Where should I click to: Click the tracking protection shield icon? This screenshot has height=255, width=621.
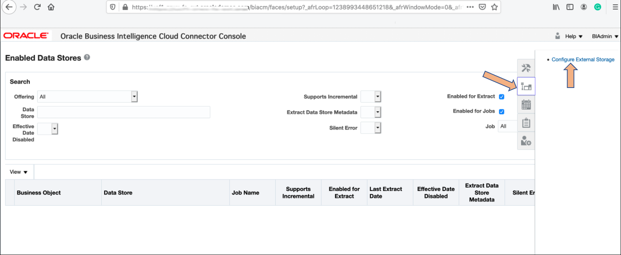112,7
